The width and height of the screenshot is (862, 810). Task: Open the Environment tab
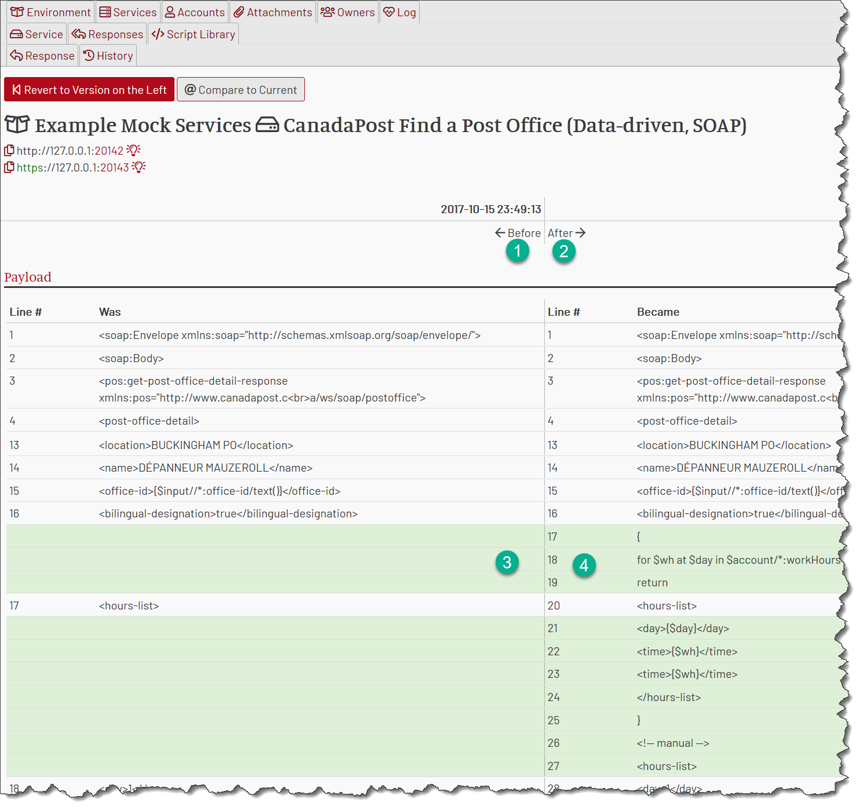50,12
